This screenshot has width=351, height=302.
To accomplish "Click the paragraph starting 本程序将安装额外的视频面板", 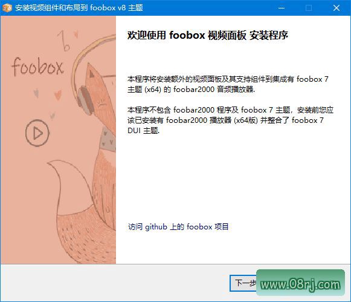I will (x=228, y=84).
